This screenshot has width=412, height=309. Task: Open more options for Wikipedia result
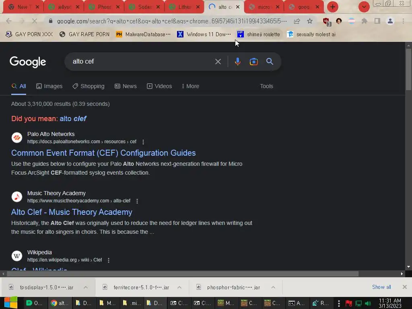[x=109, y=260]
